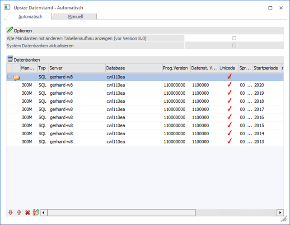Toggle Unicode checkmark in the highlighted row
Screen dimensions: 290x225
229,77
